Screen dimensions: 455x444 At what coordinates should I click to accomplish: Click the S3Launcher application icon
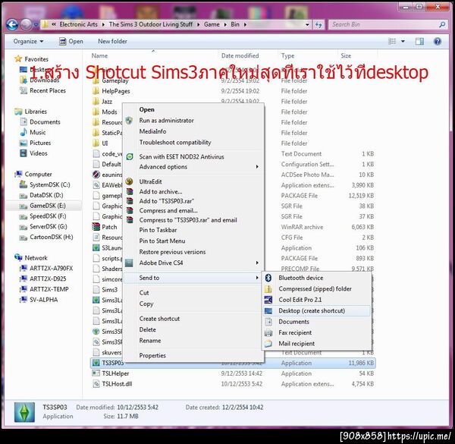96,247
